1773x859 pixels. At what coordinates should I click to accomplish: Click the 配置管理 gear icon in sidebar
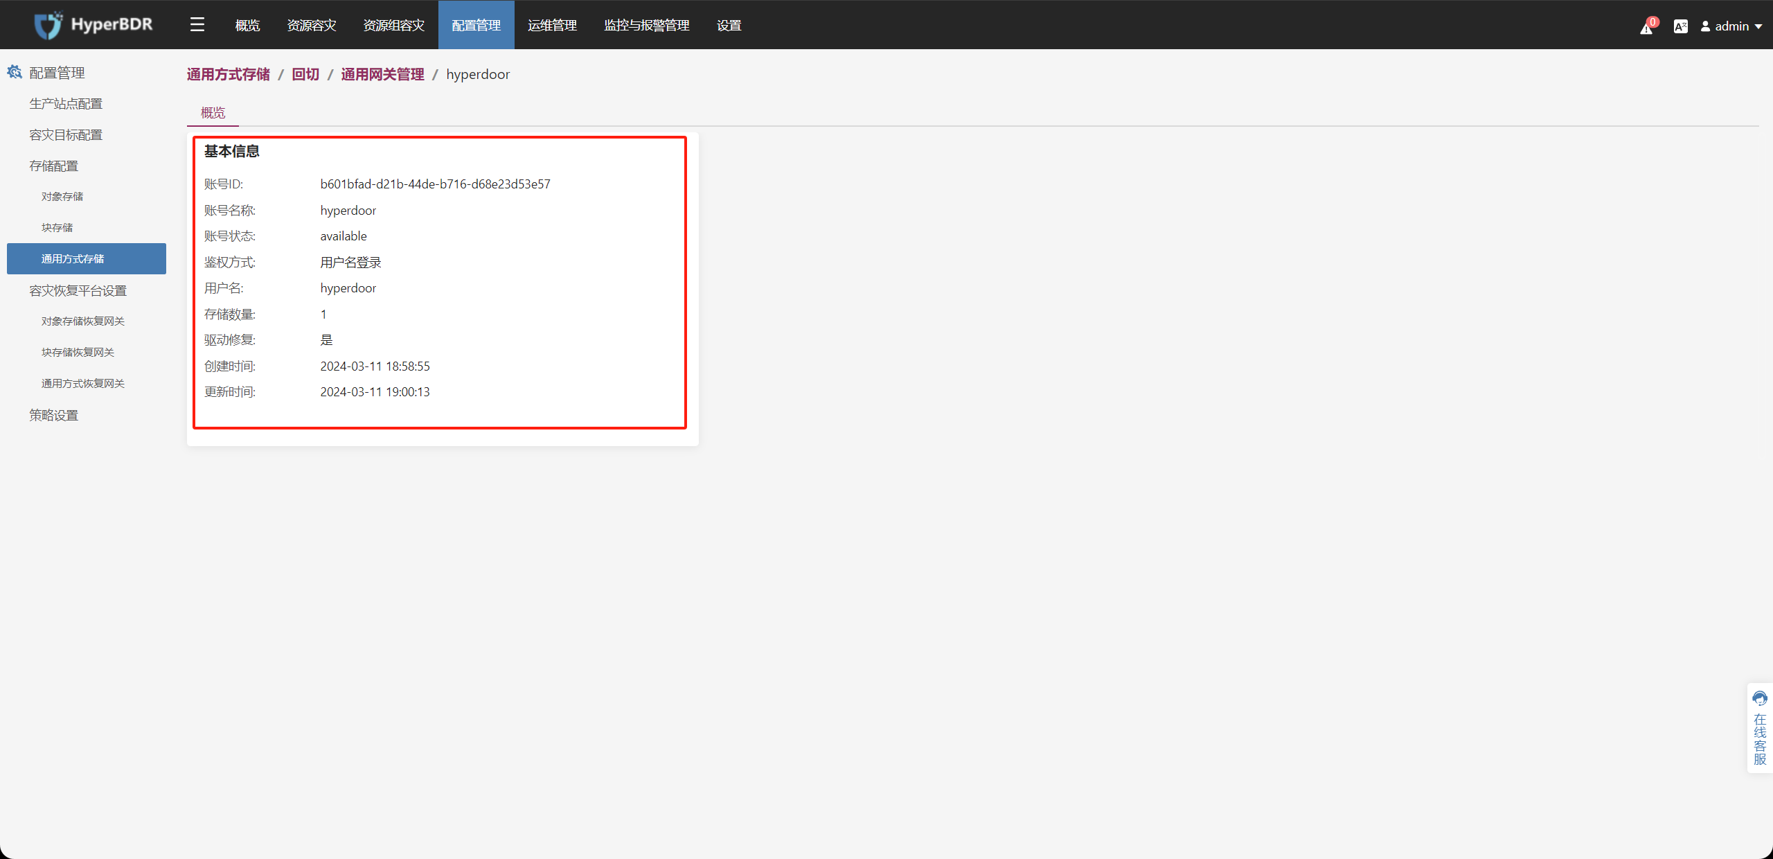(15, 72)
